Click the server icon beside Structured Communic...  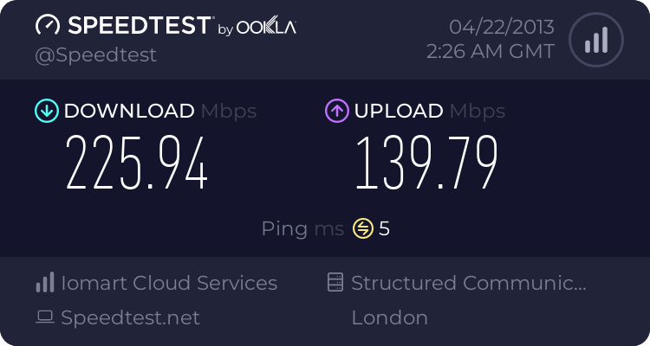(x=336, y=283)
